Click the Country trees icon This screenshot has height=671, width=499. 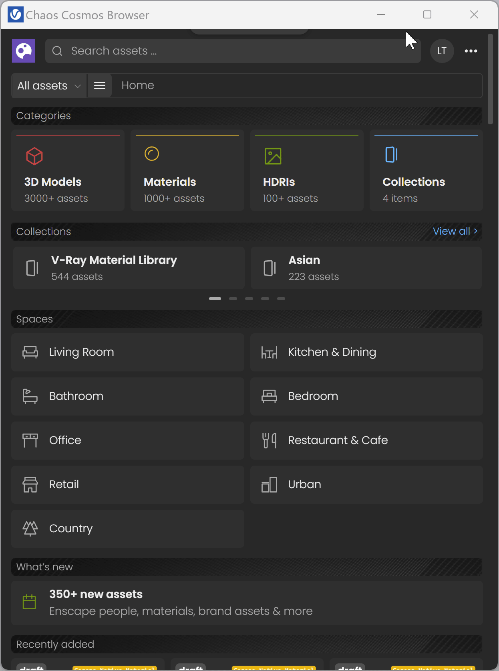[30, 529]
